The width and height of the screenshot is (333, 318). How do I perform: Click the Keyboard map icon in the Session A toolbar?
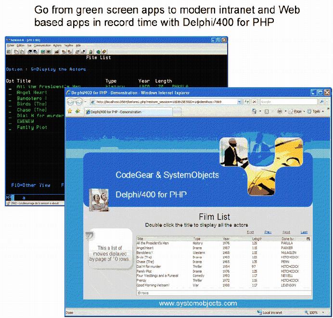[56, 52]
